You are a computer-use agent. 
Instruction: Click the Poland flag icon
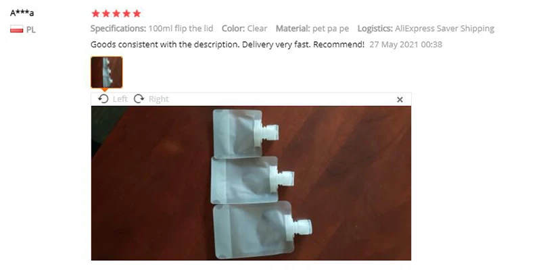click(16, 29)
